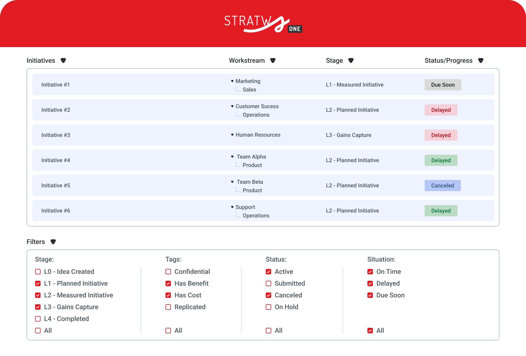The height and width of the screenshot is (356, 526).
Task: Click the icon next to Filters heading
Action: pos(53,242)
